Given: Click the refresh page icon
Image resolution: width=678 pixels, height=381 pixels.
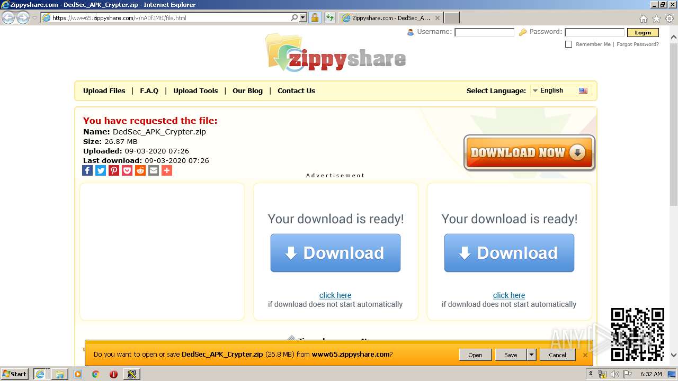Looking at the screenshot, I should pyautogui.click(x=330, y=17).
